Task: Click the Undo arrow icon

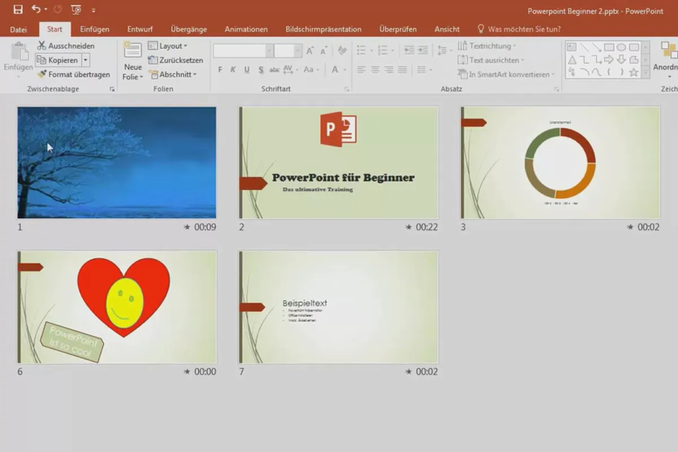Action: pos(36,9)
